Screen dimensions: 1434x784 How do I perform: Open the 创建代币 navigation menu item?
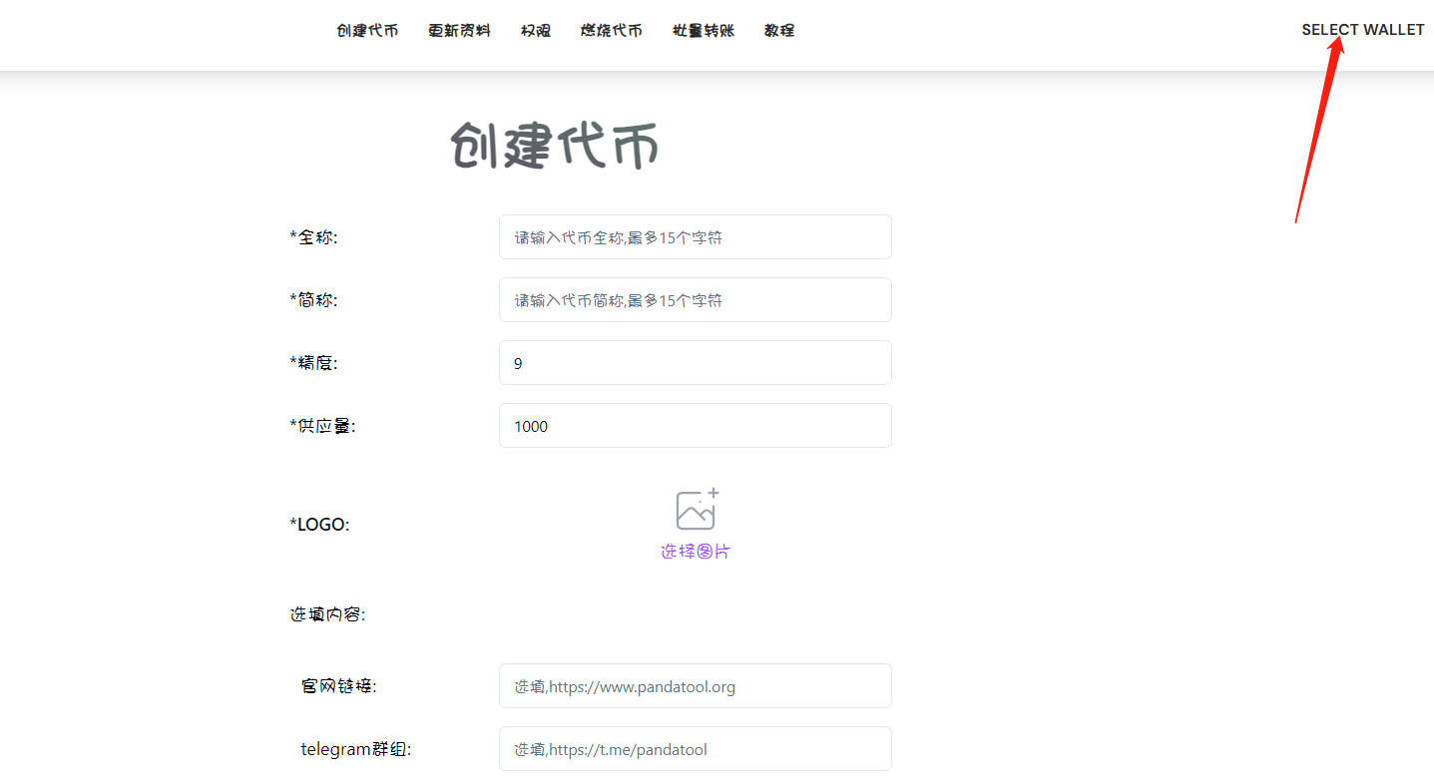point(367,31)
